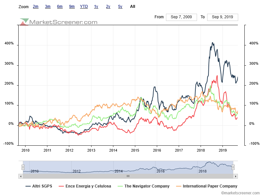
Task: Click the 2019 x-axis label
Action: tap(223, 150)
